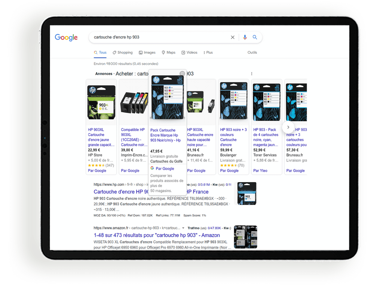374x285 pixels.
Task: Open HP 903 noire + 3 couleurs link
Action: 233,137
